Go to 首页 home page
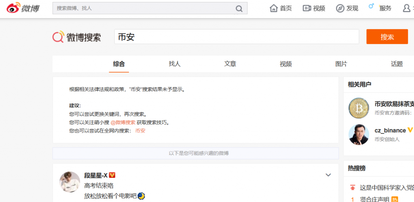The height and width of the screenshot is (202, 414). [281, 8]
